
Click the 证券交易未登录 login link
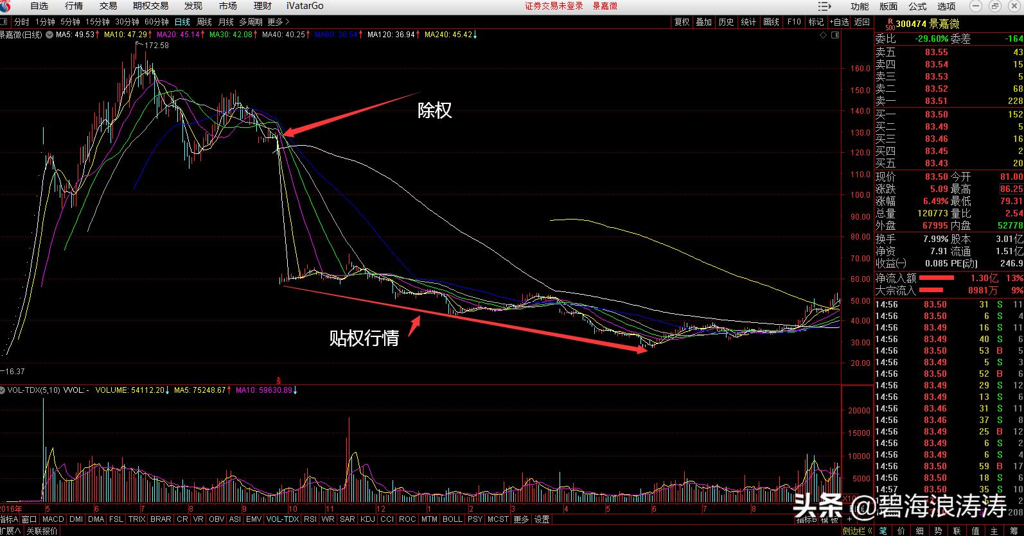[554, 6]
